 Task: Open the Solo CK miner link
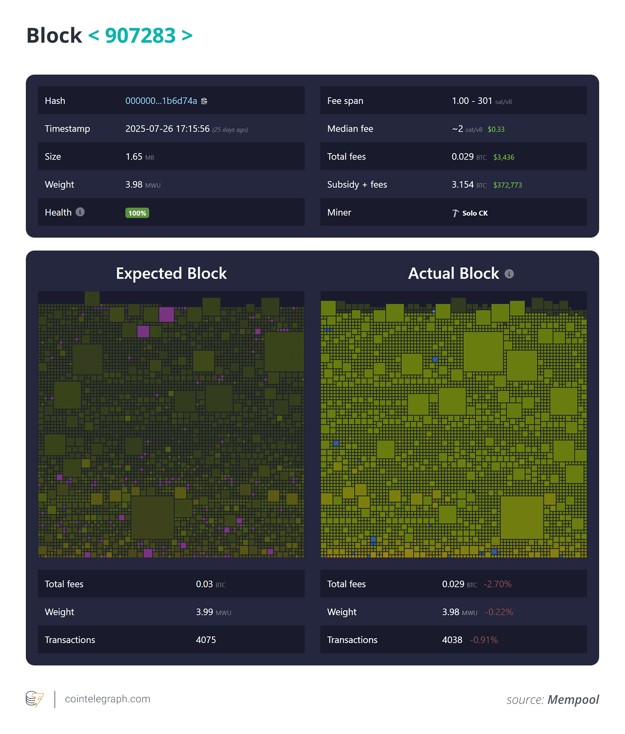coord(475,213)
